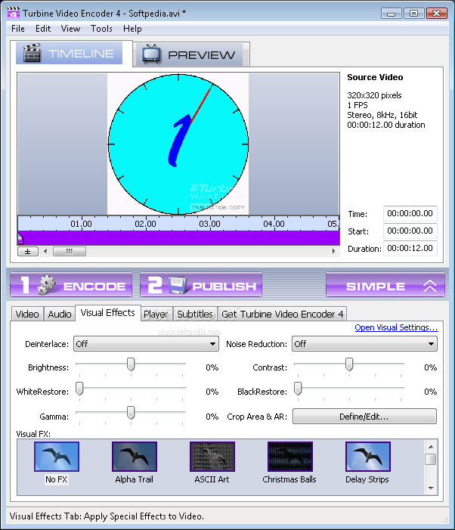Open the File menu
Screen dimensions: 455x530
[18, 29]
